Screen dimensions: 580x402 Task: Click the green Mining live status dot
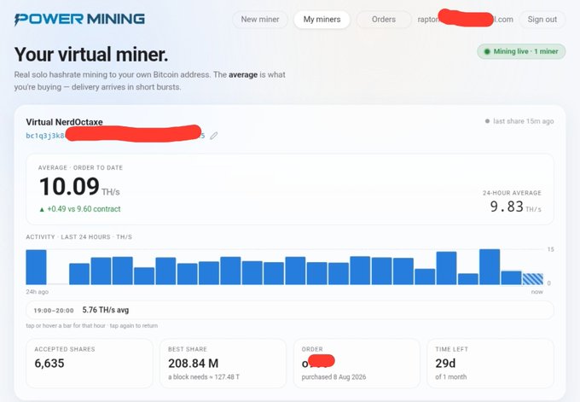[x=487, y=52]
